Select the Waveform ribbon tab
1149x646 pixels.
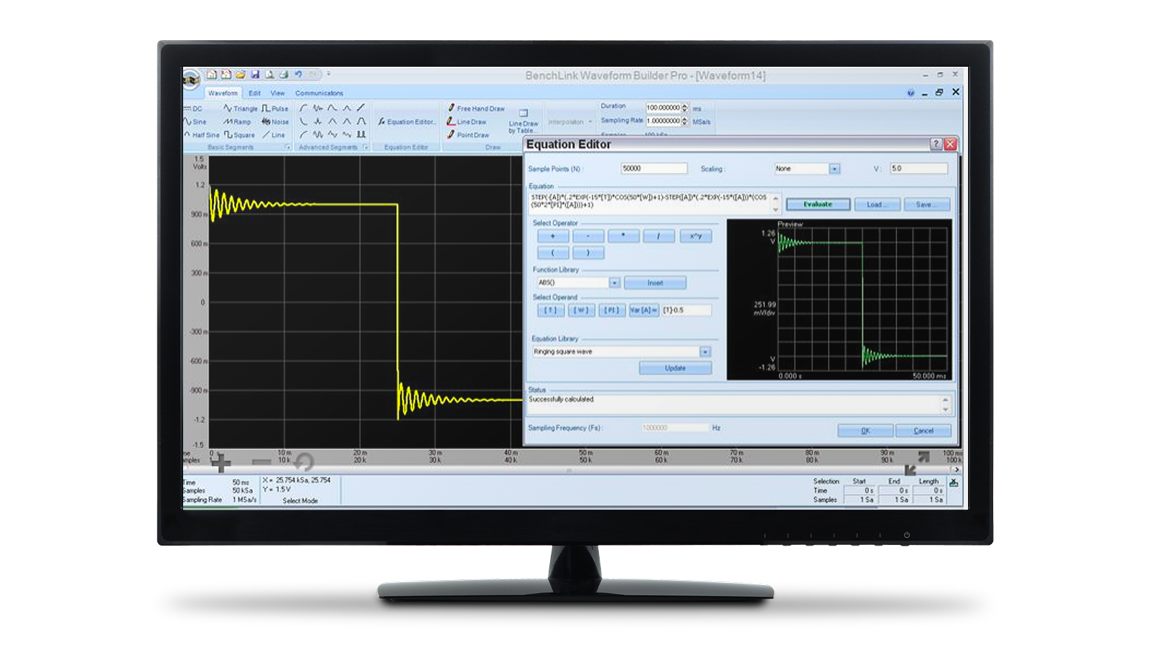[223, 93]
